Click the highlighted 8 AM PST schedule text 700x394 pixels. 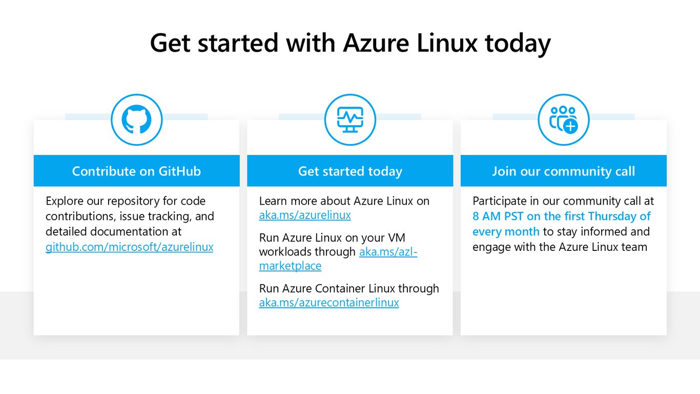point(562,224)
